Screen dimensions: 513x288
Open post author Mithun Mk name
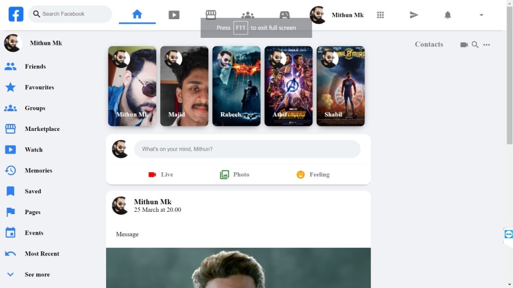click(x=153, y=202)
